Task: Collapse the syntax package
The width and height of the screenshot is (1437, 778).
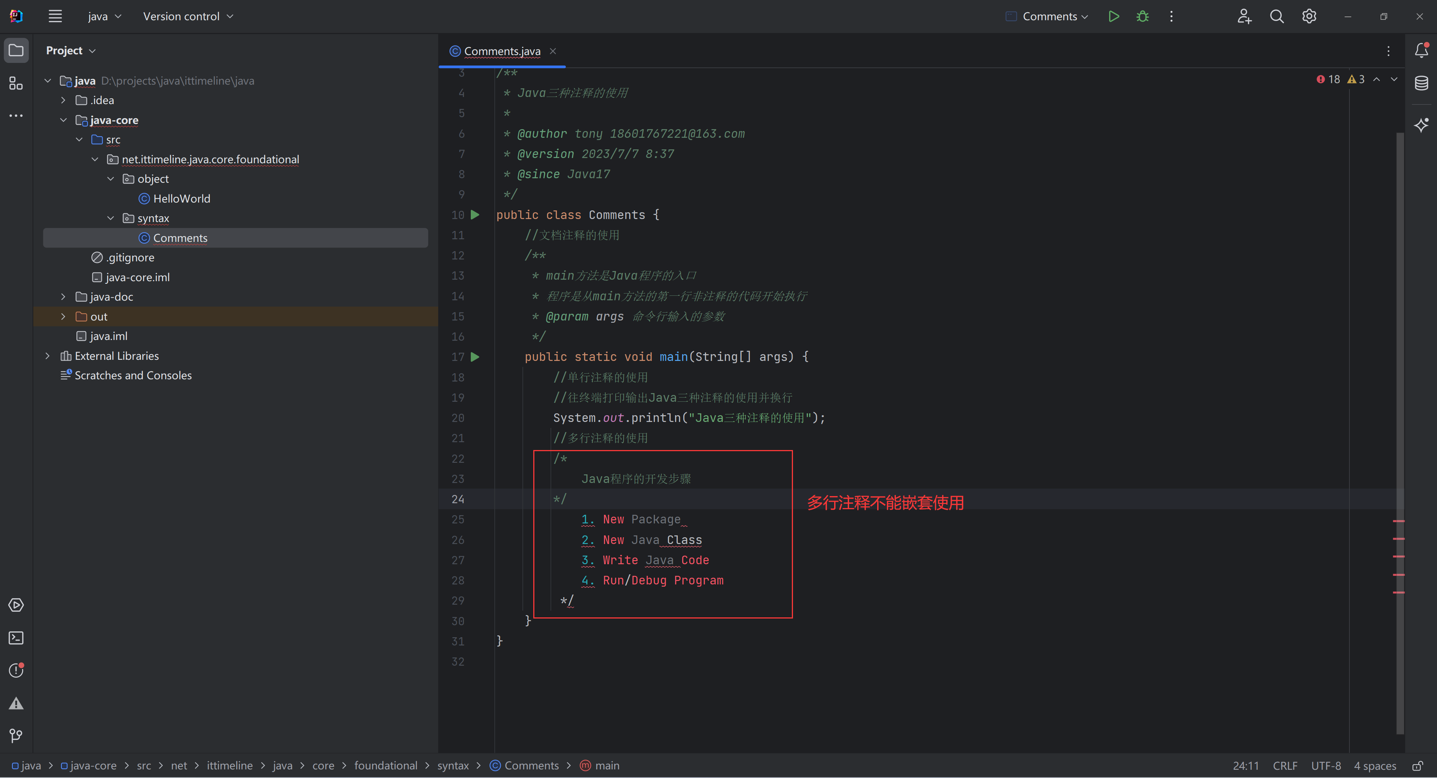Action: [x=110, y=218]
